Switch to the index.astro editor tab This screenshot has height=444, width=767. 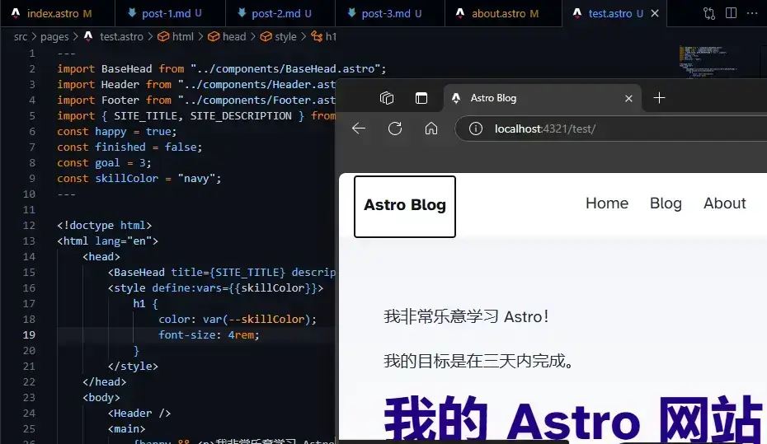[x=57, y=13]
